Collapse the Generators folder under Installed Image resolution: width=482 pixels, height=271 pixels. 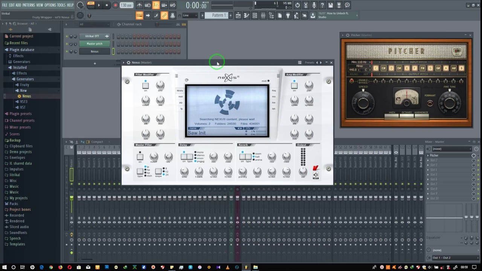[25, 79]
